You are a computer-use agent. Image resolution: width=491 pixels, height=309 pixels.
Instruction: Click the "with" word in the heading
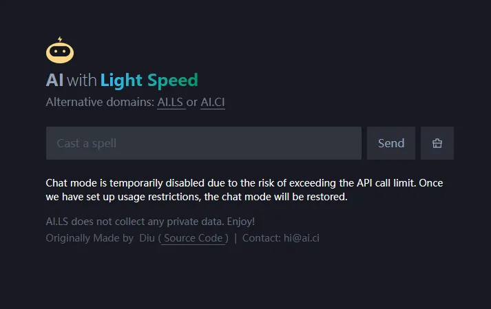(82, 80)
